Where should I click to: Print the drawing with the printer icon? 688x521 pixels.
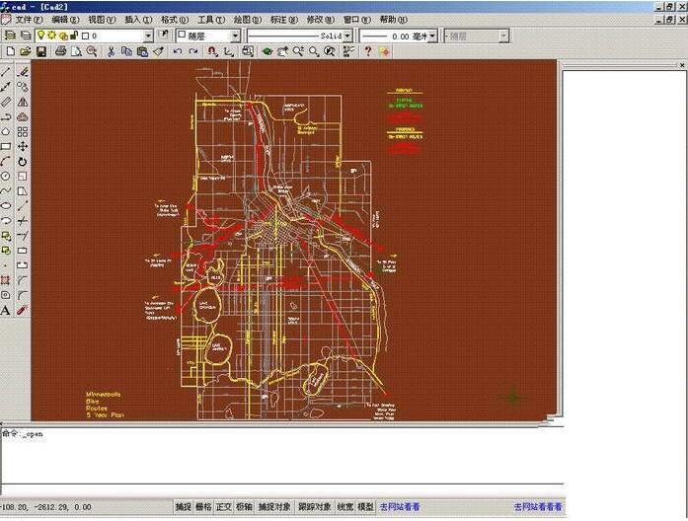coord(60,51)
